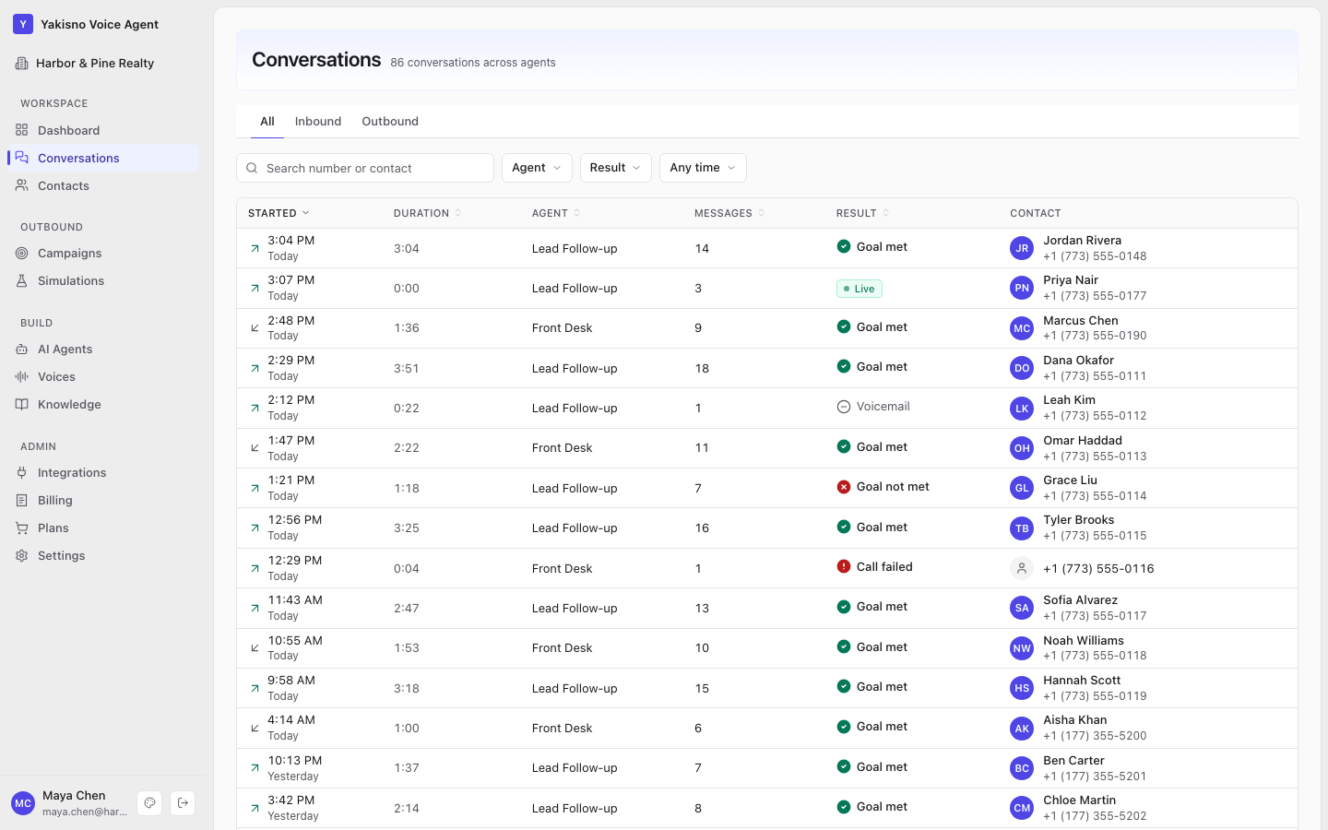This screenshot has width=1328, height=830.
Task: Select contact name 'Marcus Chen'
Action: pos(1081,321)
